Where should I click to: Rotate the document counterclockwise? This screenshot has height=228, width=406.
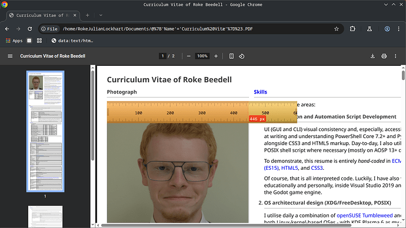tap(242, 56)
